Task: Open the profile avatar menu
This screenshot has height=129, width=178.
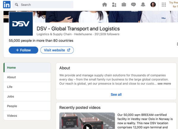Action: [x=153, y=5]
